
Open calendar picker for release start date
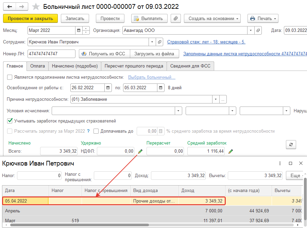pos(108,88)
